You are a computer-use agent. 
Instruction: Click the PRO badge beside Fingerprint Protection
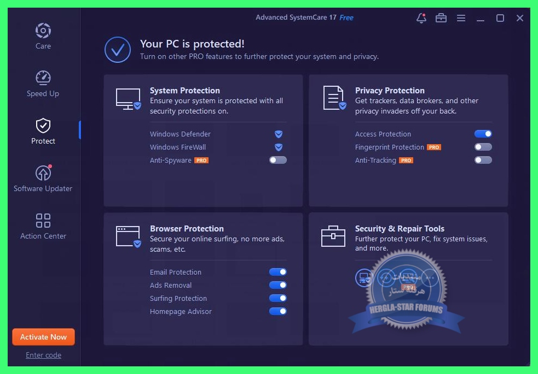434,147
